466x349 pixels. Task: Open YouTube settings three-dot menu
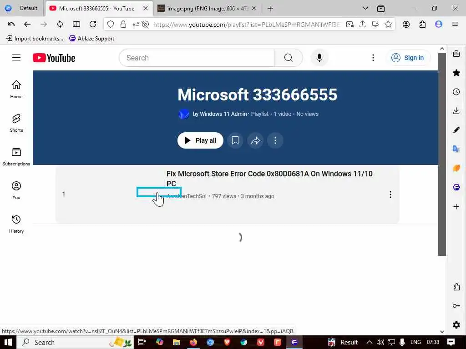tap(373, 58)
